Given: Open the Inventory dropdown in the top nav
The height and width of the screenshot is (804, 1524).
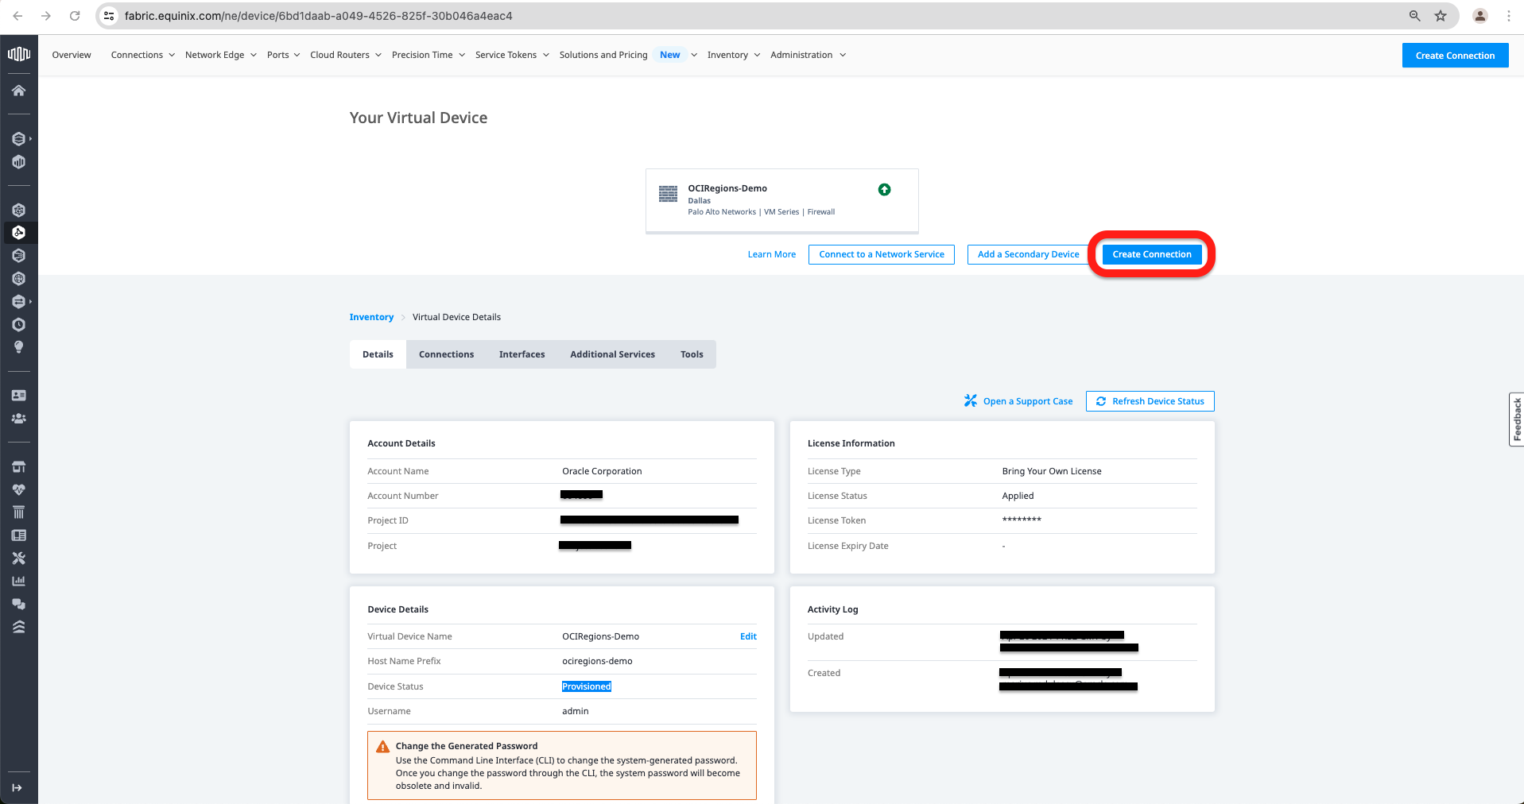Looking at the screenshot, I should click(733, 55).
